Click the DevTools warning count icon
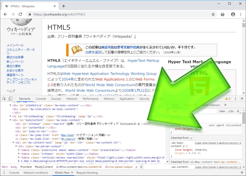The height and width of the screenshot is (176, 246). pos(228,99)
